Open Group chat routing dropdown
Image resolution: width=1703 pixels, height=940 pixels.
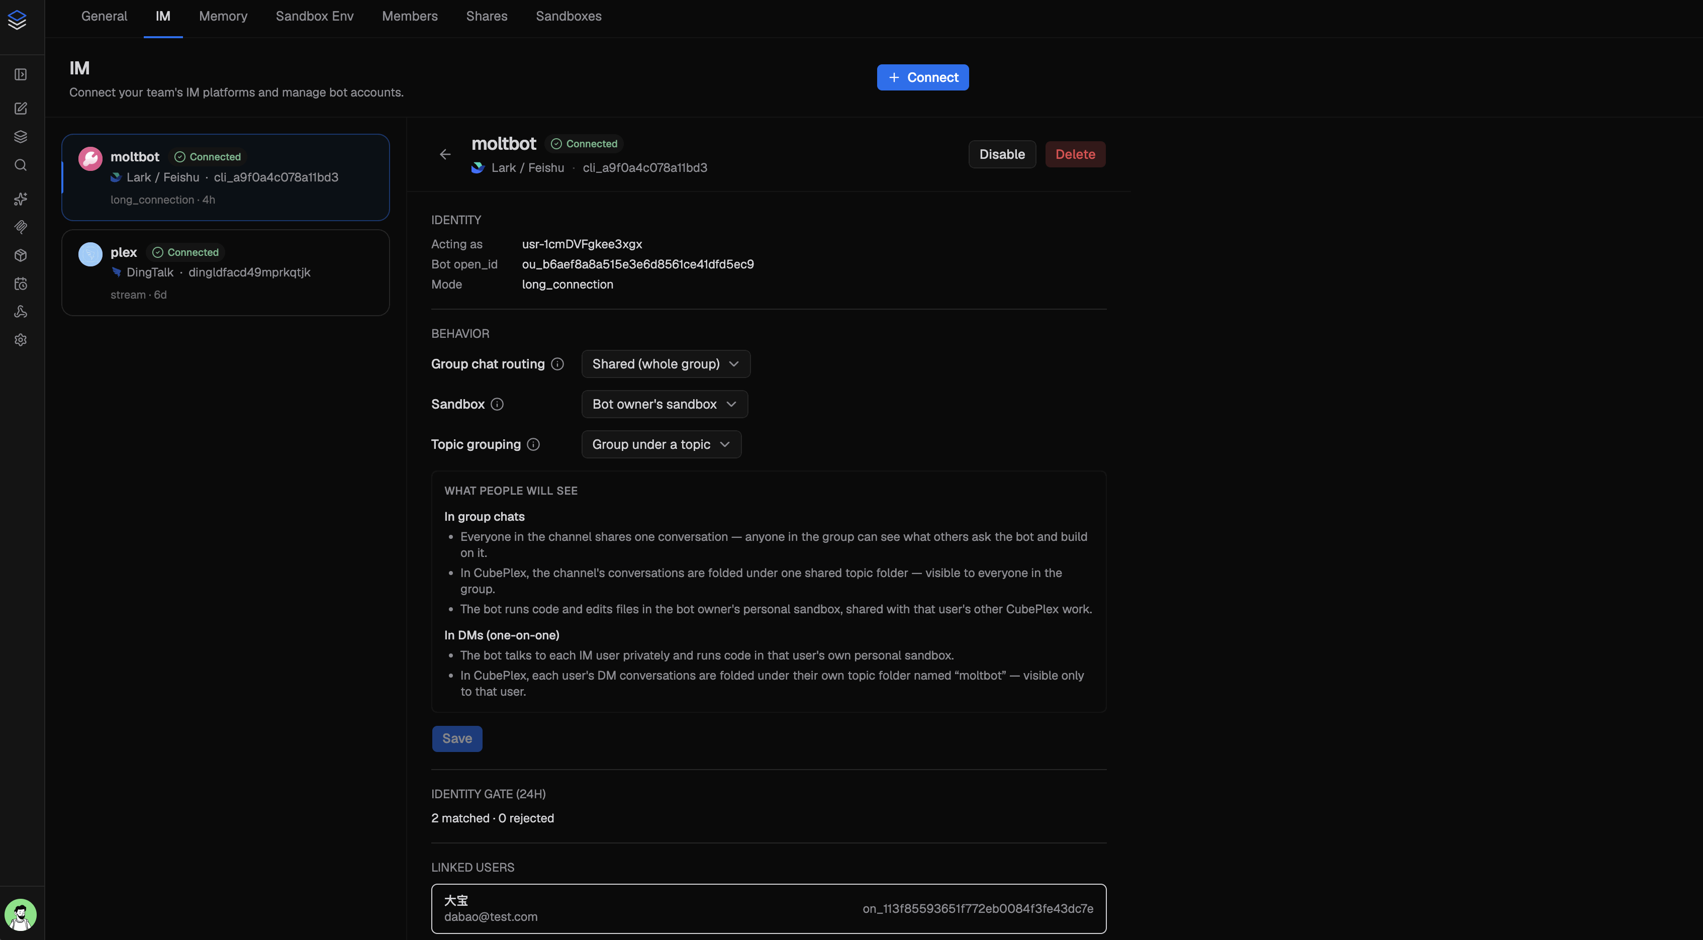666,363
